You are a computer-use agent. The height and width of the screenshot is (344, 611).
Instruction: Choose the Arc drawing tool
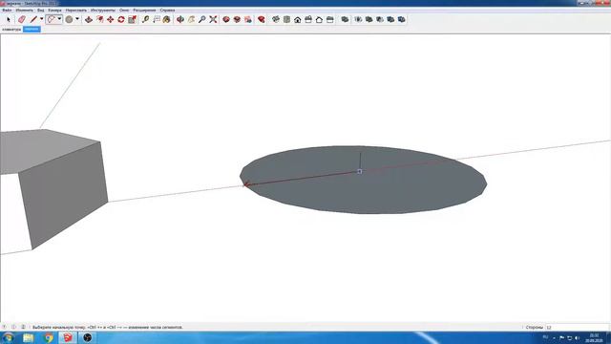pyautogui.click(x=51, y=19)
